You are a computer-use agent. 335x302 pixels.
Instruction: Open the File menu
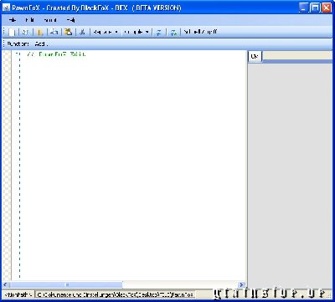point(13,20)
